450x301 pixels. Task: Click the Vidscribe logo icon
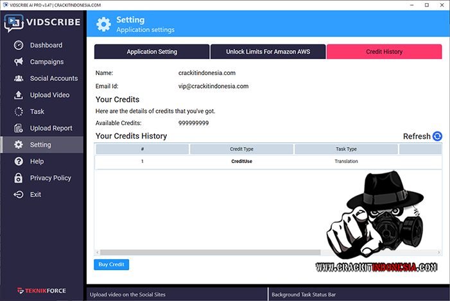(13, 23)
